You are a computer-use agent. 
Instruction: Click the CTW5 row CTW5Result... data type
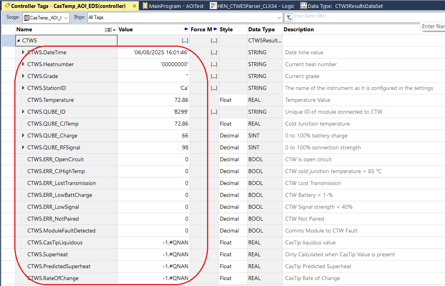pos(265,40)
